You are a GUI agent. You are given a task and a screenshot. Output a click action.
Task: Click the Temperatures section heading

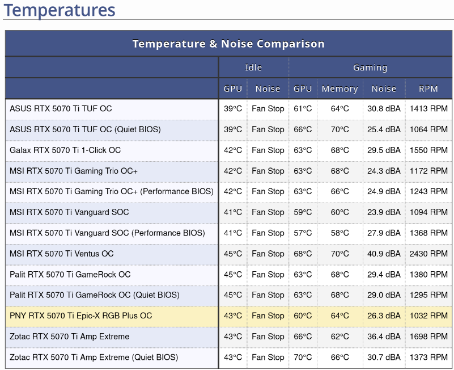pos(60,10)
